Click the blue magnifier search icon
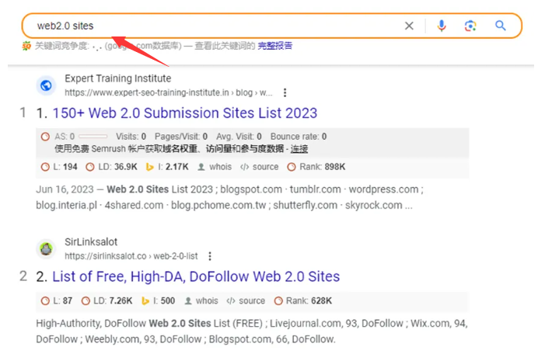The image size is (545, 361). [500, 26]
